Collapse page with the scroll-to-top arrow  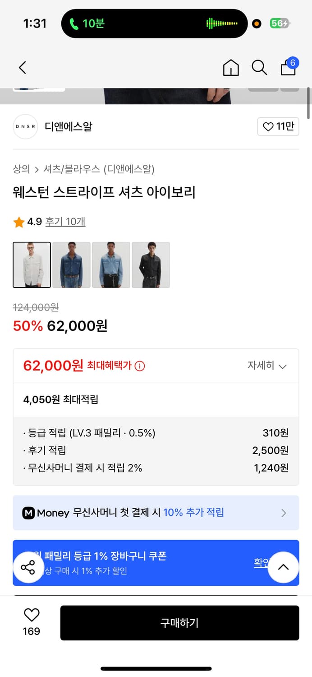point(284,567)
